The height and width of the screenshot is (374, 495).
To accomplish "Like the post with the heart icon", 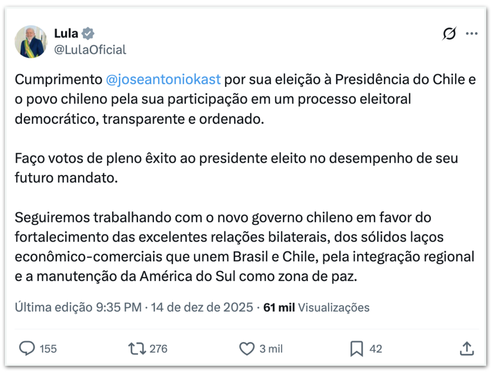I will coord(247,349).
